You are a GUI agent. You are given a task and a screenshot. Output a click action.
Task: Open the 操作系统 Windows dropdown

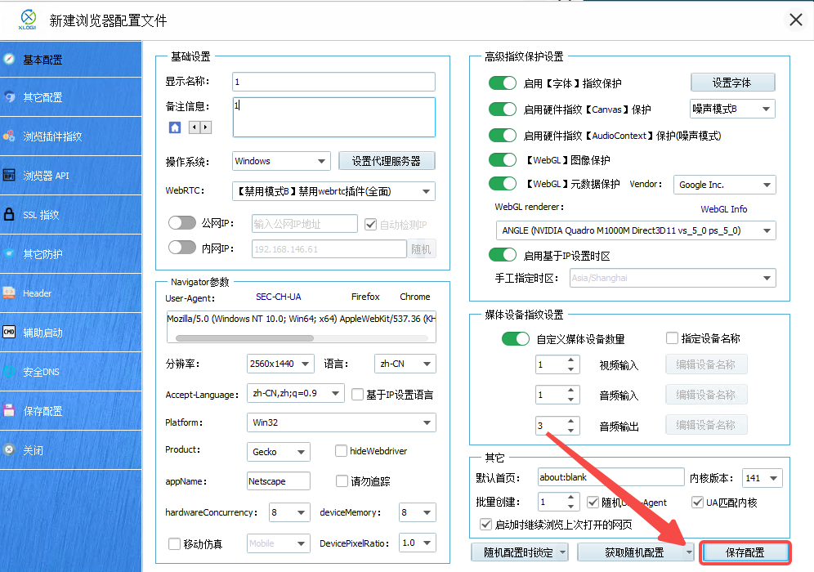pyautogui.click(x=280, y=161)
